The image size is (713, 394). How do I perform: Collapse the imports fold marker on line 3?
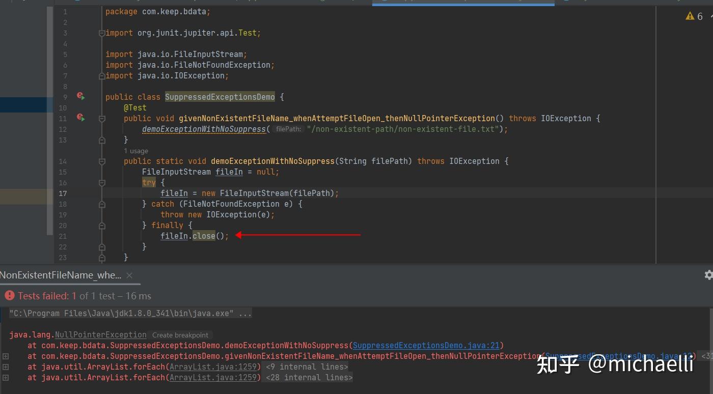click(x=102, y=33)
